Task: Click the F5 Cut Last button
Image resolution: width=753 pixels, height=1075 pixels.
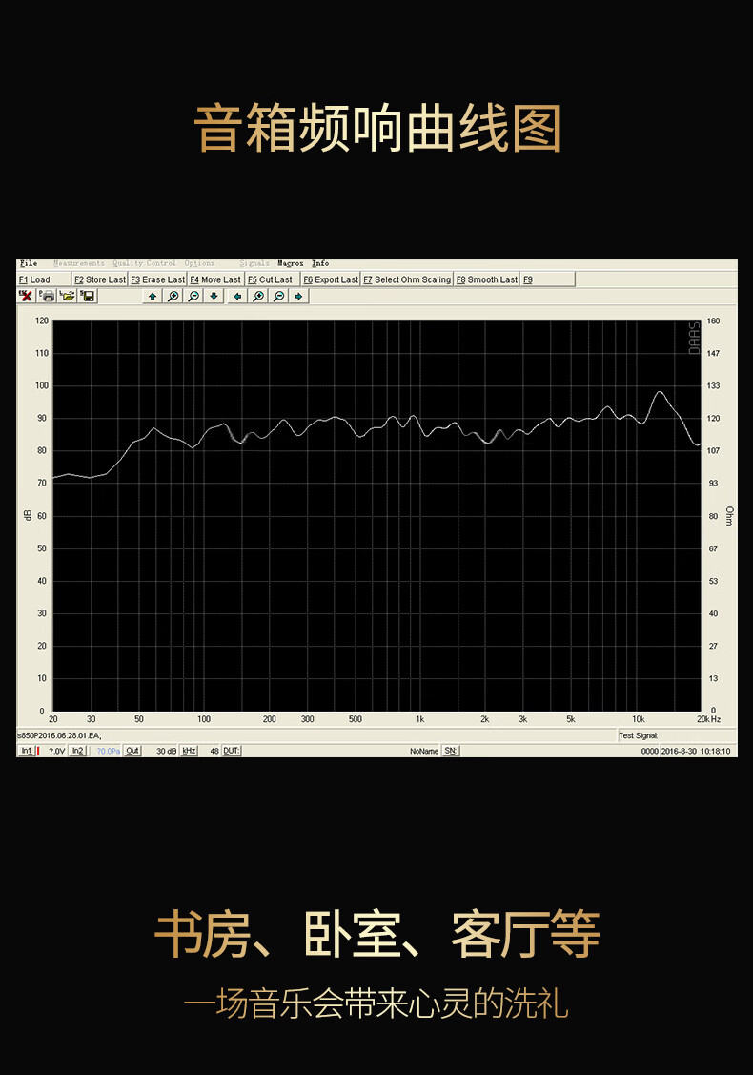Action: tap(273, 279)
